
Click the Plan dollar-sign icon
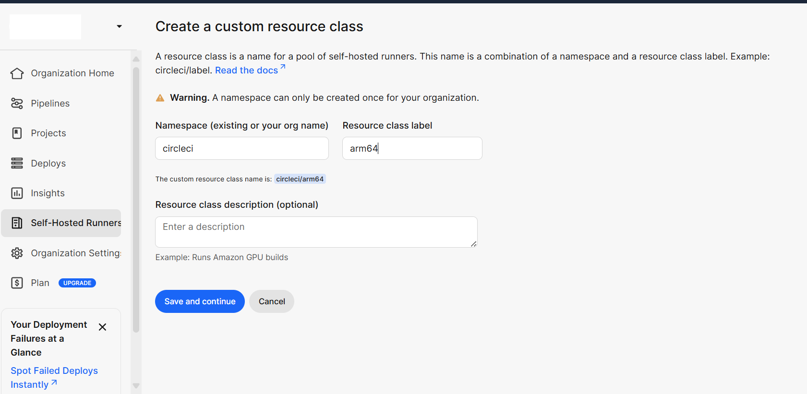17,283
